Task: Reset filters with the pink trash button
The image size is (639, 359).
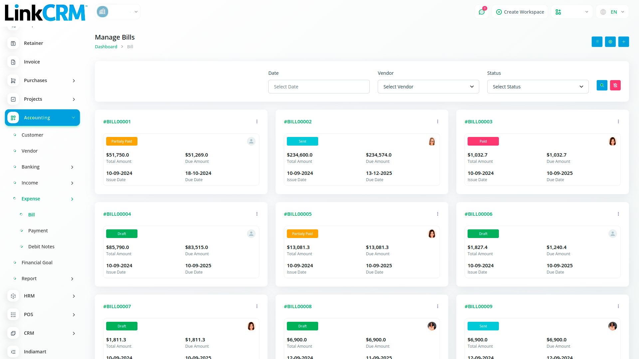Action: tap(615, 85)
